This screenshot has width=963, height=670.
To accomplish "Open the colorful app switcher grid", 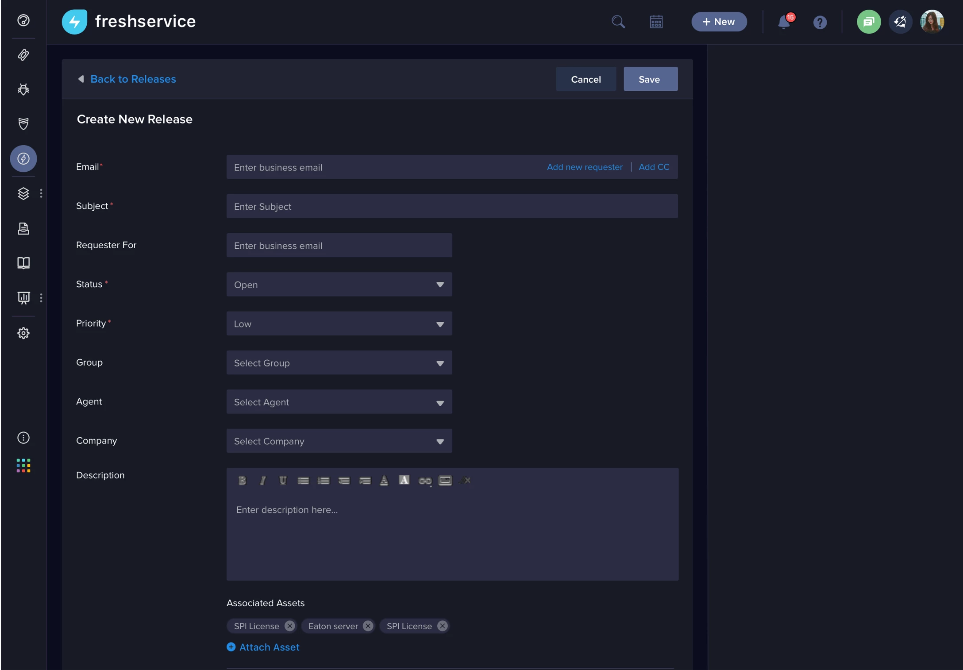I will tap(23, 466).
